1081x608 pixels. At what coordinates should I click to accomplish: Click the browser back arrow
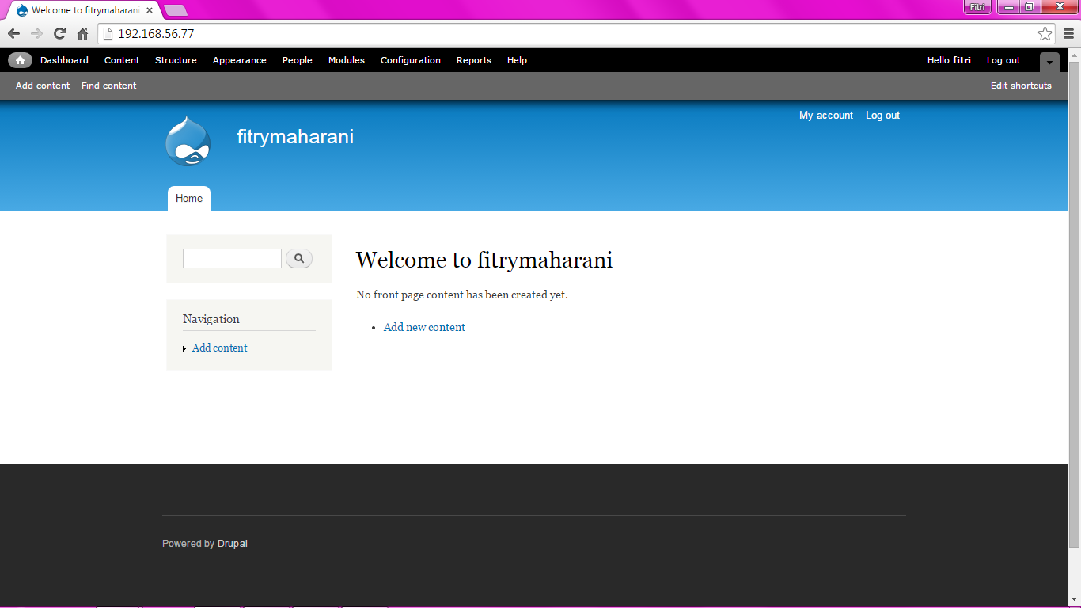point(13,34)
